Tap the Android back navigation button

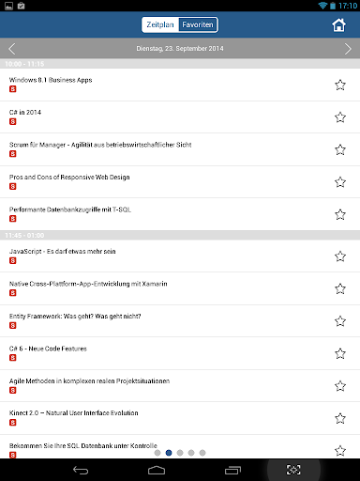click(x=81, y=470)
